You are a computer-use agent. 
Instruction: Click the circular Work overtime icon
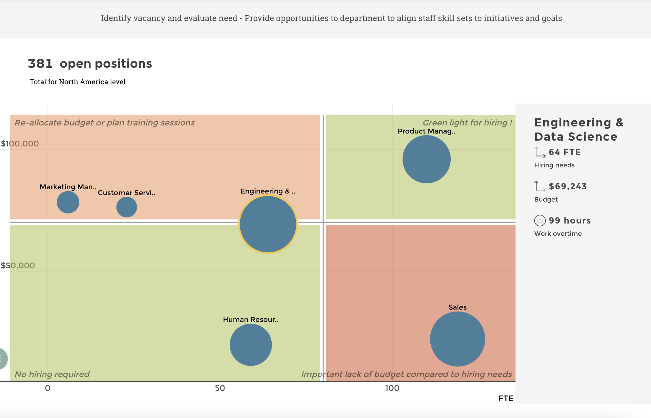tap(540, 221)
